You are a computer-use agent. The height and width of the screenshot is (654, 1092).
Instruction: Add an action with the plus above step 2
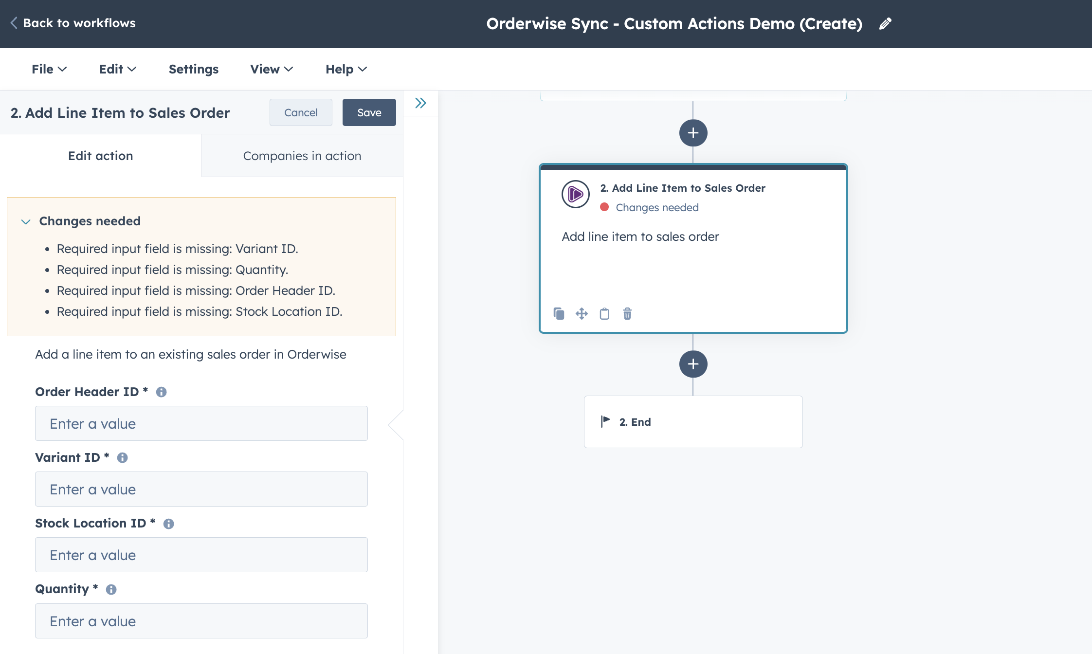(x=693, y=133)
